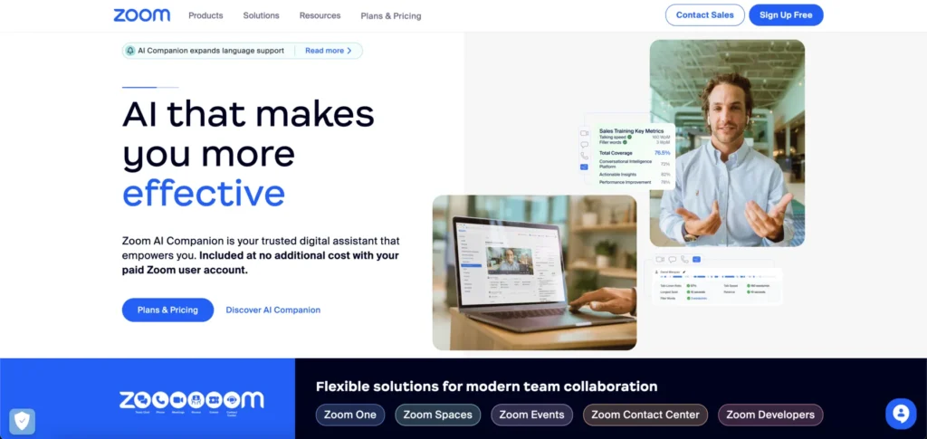The width and height of the screenshot is (927, 439).
Task: Click phone icon above lower analytics card
Action: tap(684, 260)
